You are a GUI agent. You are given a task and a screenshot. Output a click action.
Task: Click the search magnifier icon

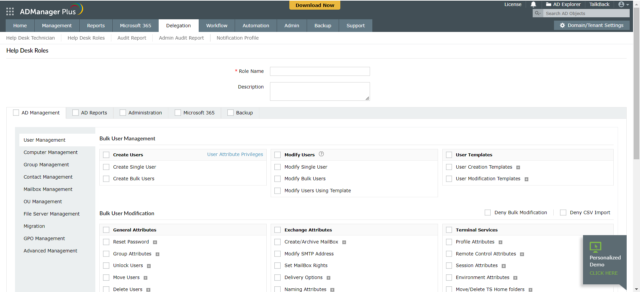537,13
